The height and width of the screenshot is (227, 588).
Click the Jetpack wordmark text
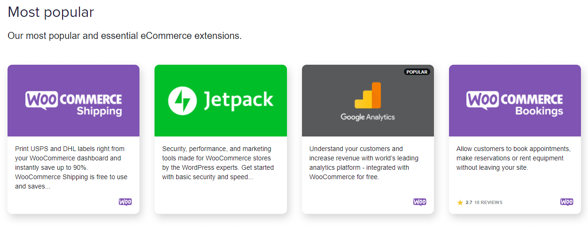tap(239, 100)
